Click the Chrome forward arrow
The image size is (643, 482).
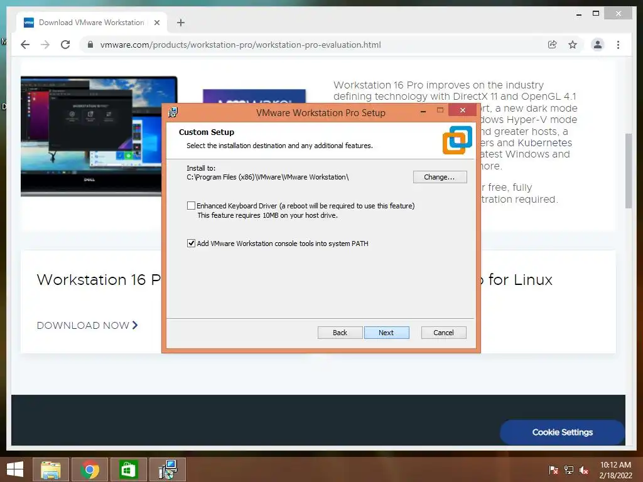[x=45, y=45]
